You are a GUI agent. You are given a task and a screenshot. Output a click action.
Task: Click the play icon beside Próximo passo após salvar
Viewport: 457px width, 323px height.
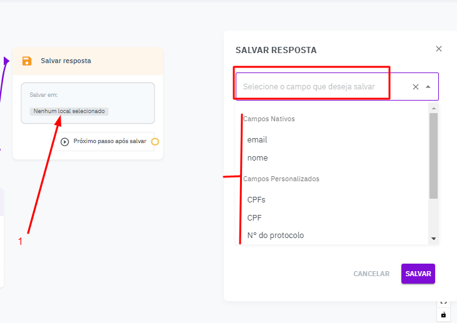pyautogui.click(x=64, y=142)
